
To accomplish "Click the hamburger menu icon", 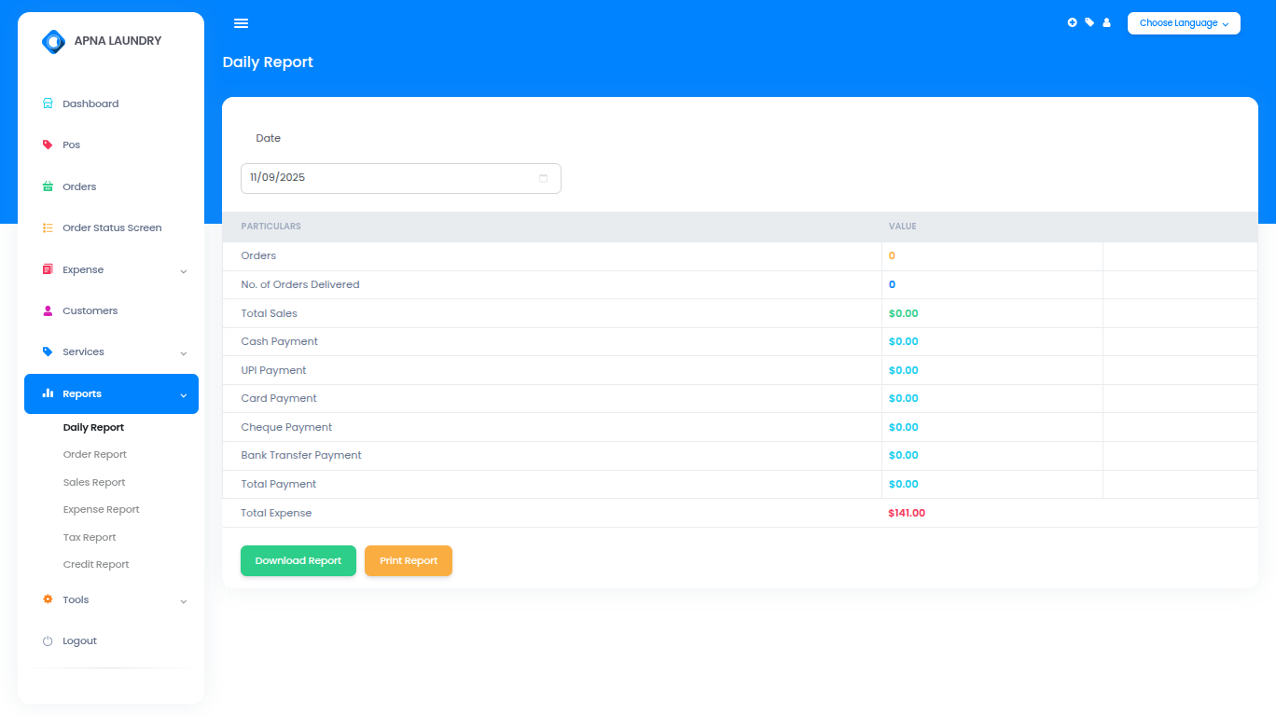I will [241, 23].
